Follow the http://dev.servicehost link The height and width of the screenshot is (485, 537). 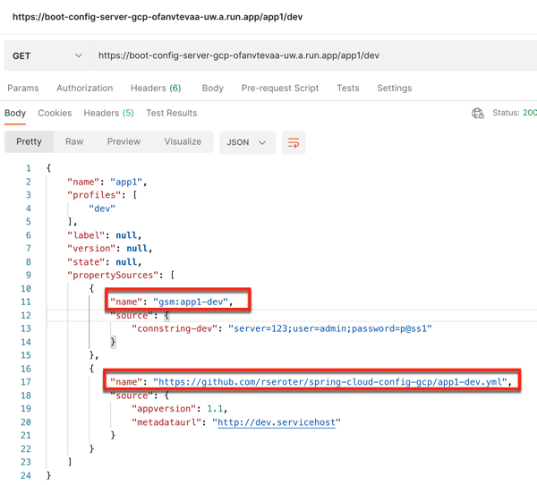(277, 422)
